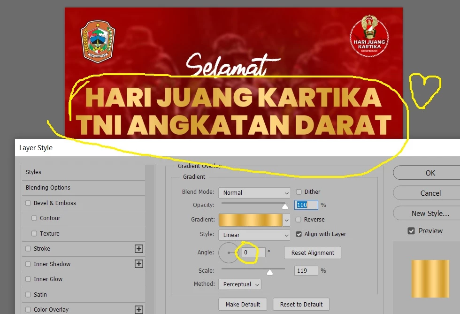Toggle the Reverse gradient checkbox
The image size is (460, 314).
299,220
